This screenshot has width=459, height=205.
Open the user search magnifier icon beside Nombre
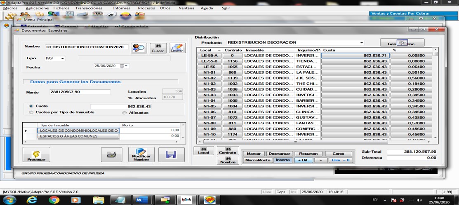tap(139, 48)
